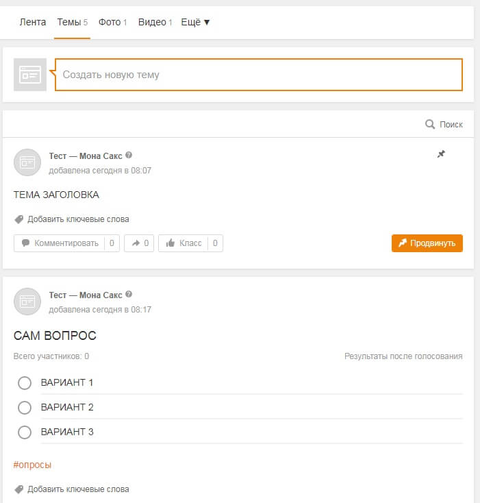Image resolution: width=480 pixels, height=503 pixels.
Task: Open the #опросы hashtag link
Action: coord(32,465)
